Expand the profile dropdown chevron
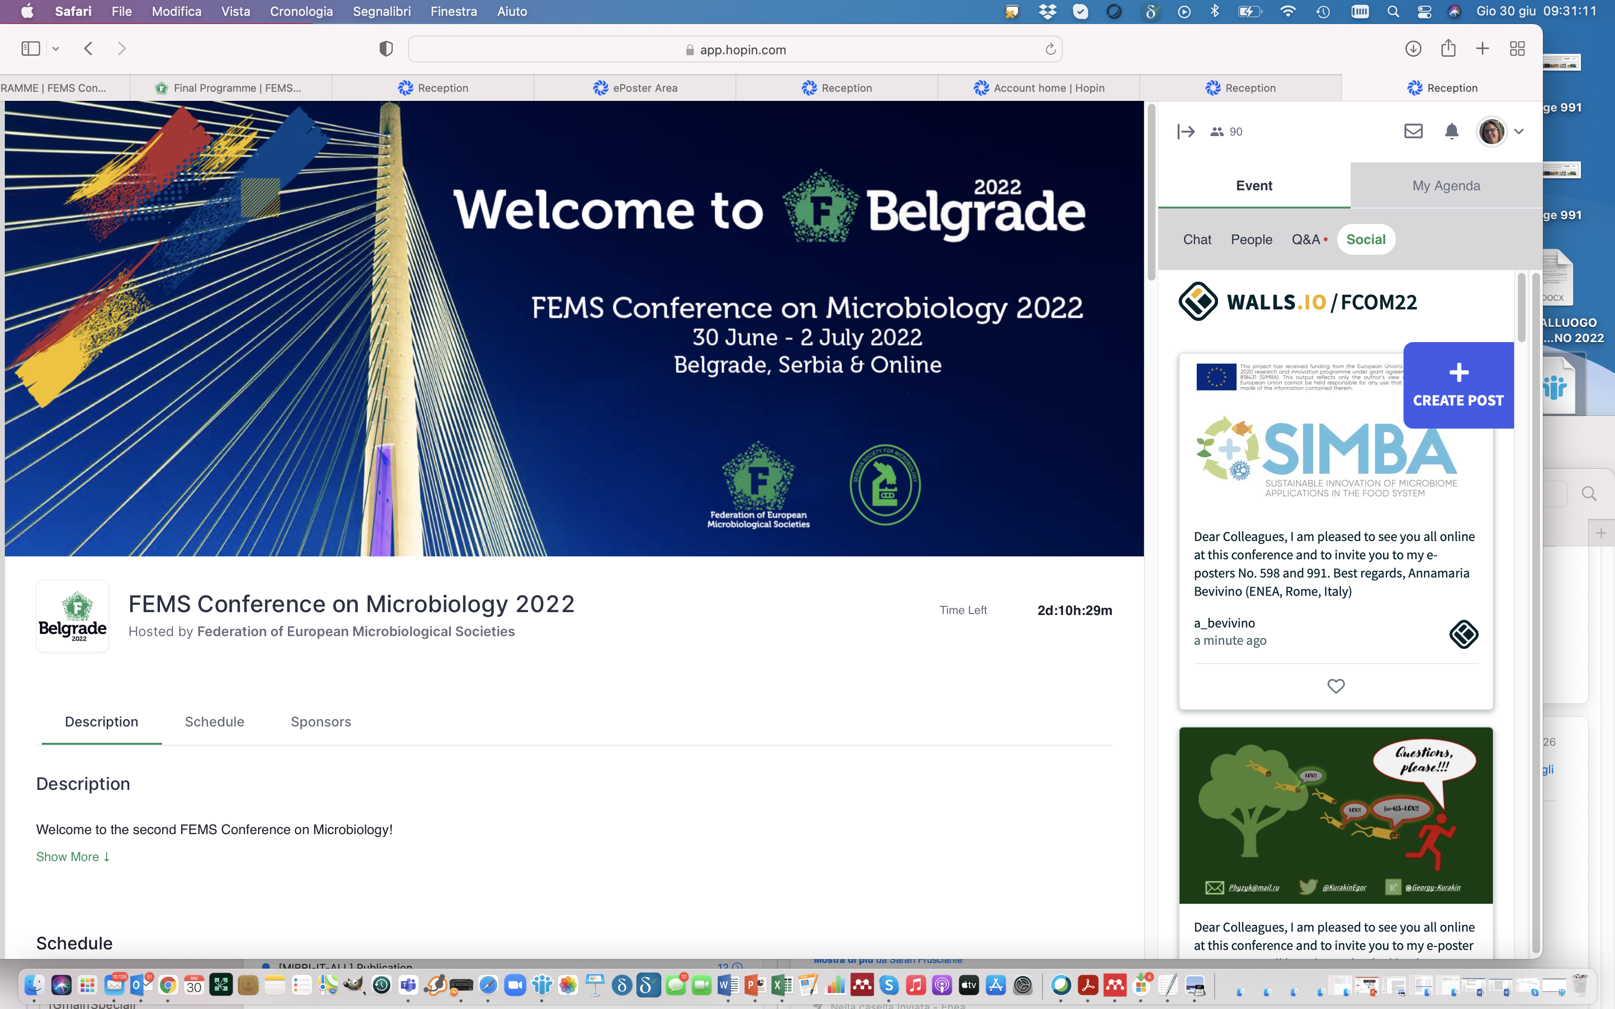Screen dimensions: 1615x1009 [x=1519, y=132]
